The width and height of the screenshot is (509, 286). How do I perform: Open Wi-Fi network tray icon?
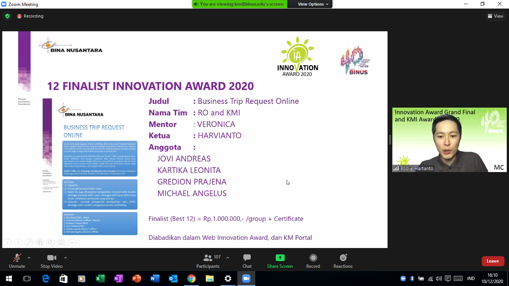430,279
